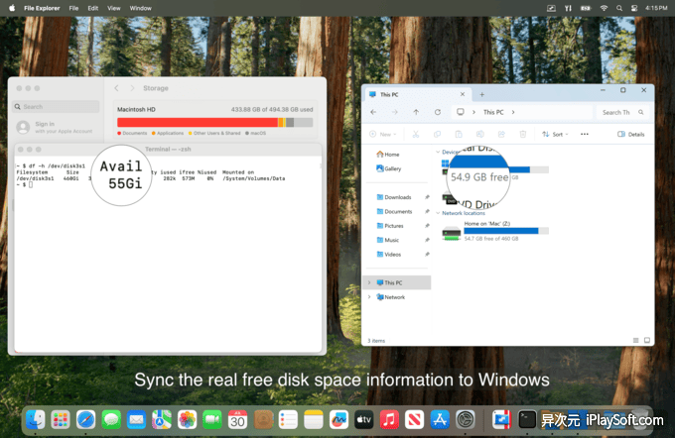Image resolution: width=675 pixels, height=438 pixels.
Task: Click Sign in with your Apple Account
Action: click(x=55, y=127)
